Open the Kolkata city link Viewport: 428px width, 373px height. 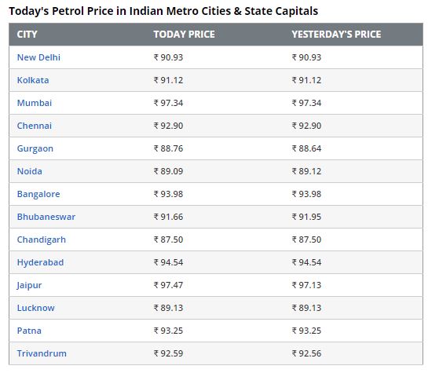coord(33,80)
